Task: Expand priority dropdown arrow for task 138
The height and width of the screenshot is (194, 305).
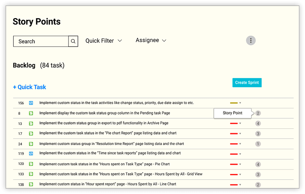Action: pos(240,185)
